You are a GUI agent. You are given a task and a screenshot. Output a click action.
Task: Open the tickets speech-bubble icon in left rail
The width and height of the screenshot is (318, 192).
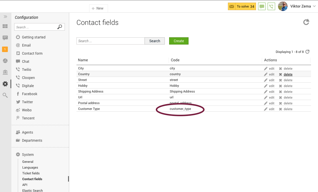(5, 38)
